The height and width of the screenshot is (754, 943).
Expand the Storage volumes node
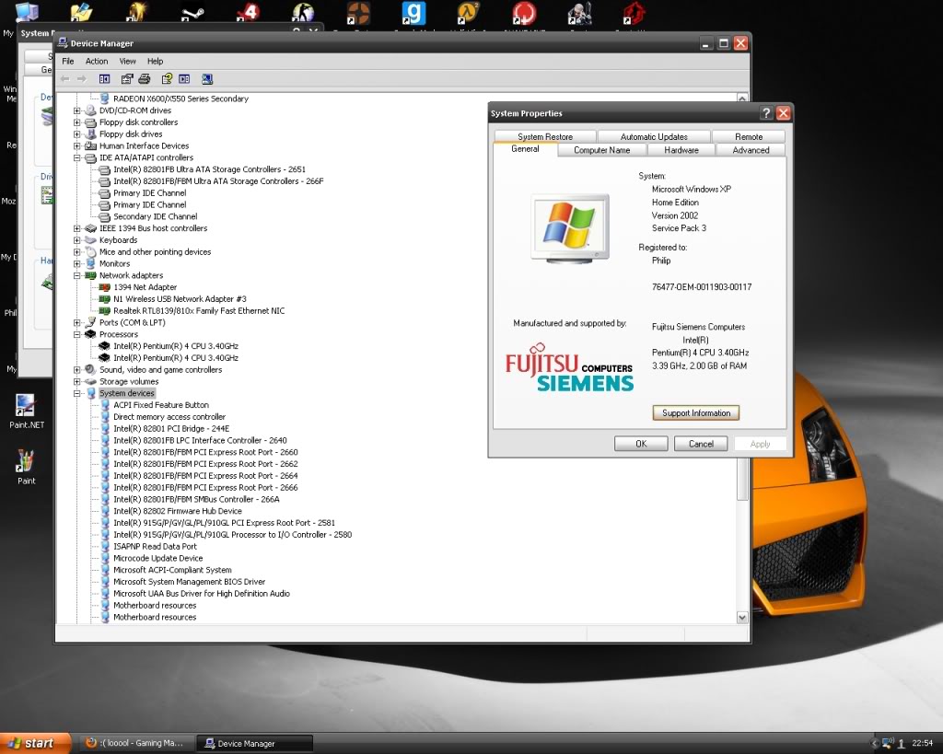(x=77, y=382)
